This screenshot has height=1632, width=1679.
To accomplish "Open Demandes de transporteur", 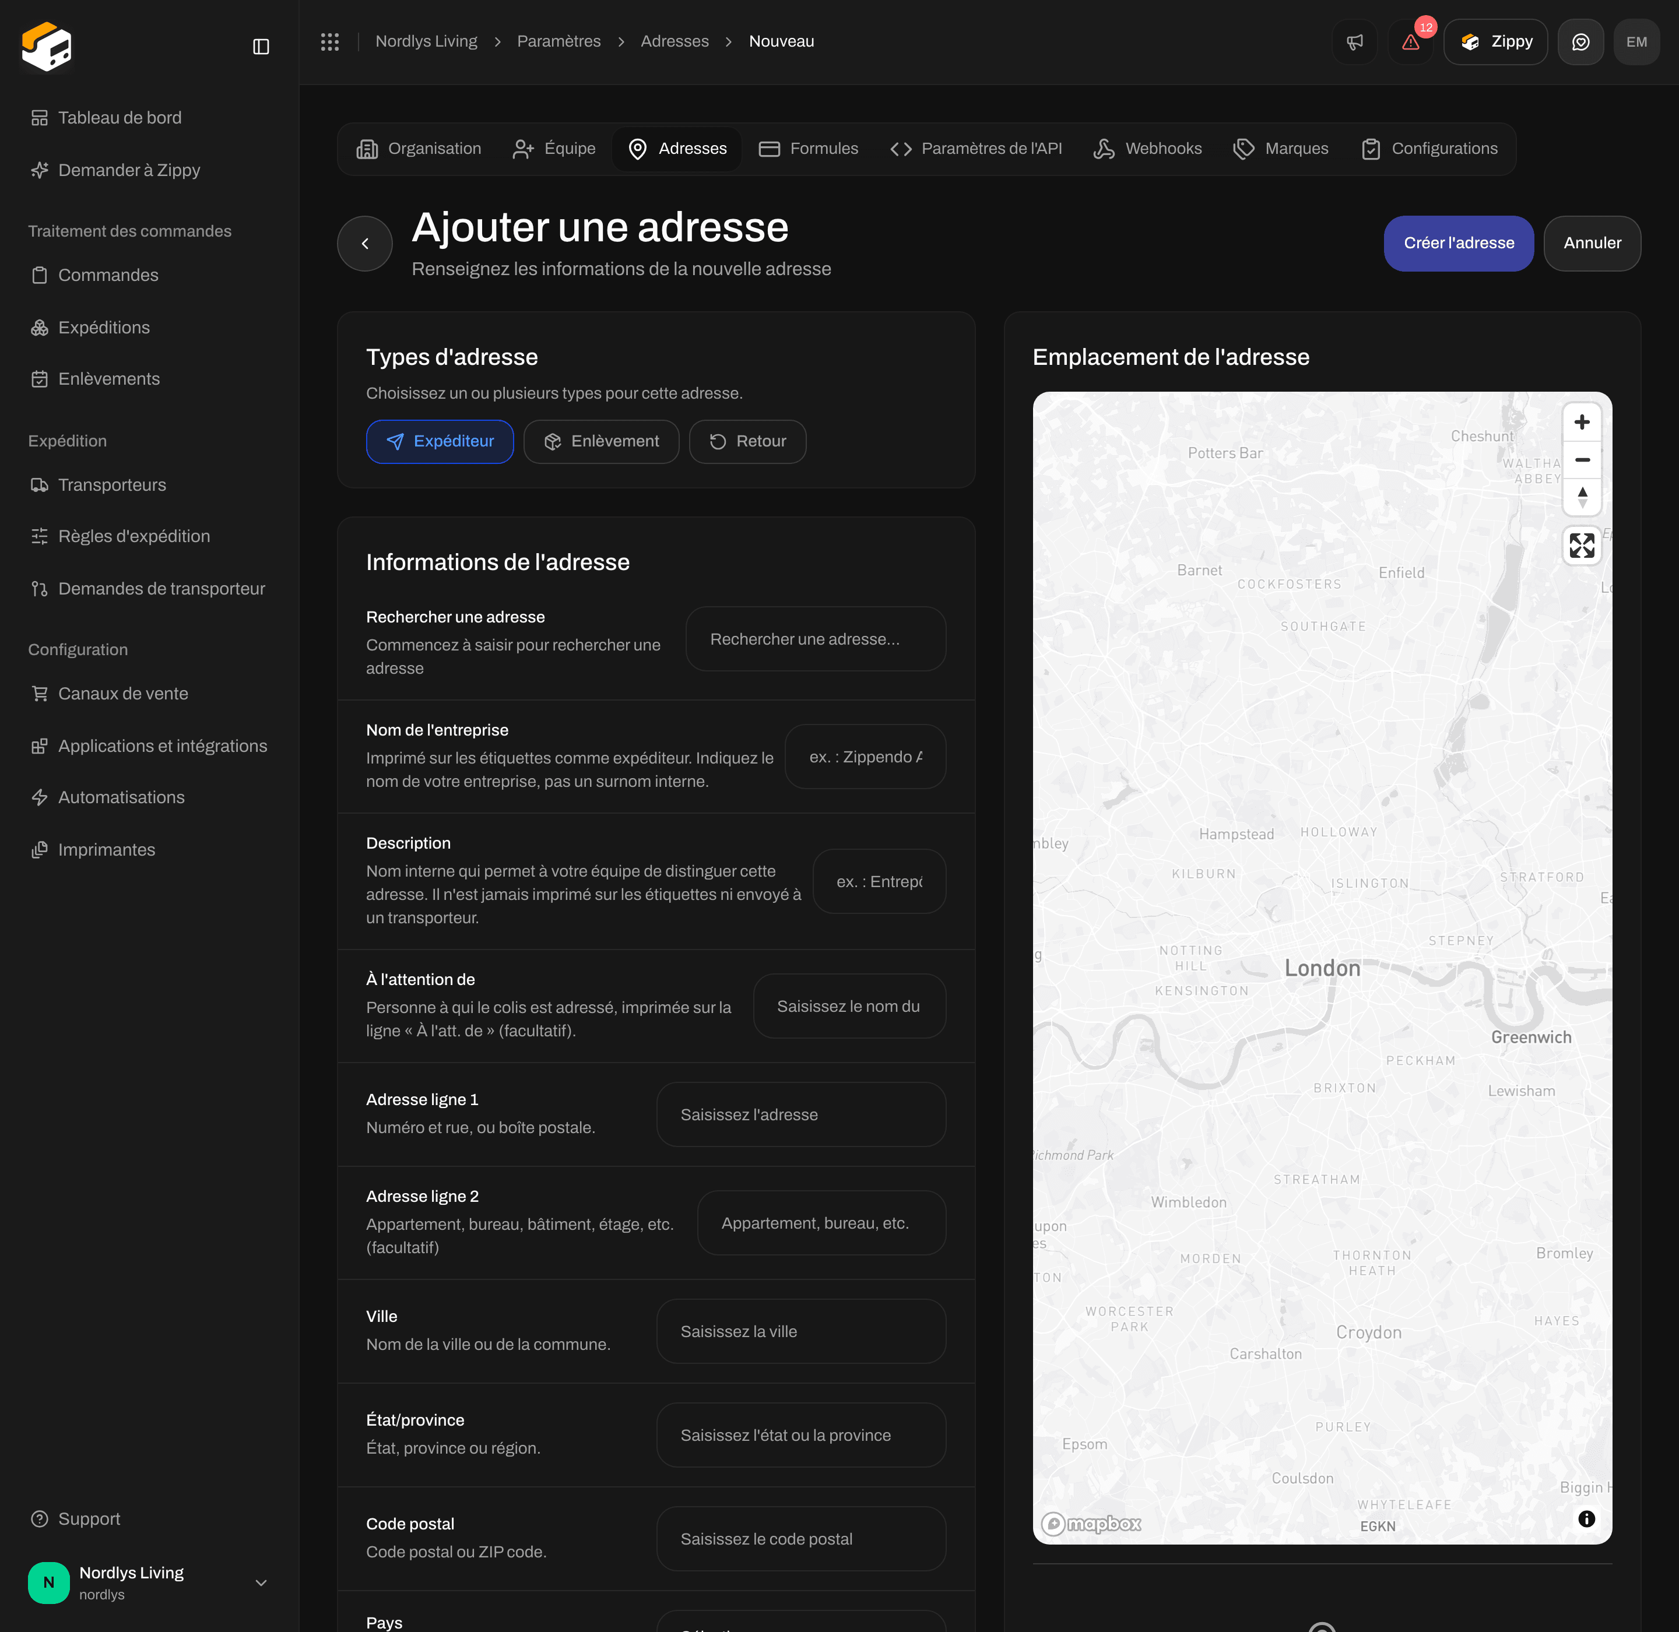I will (149, 589).
